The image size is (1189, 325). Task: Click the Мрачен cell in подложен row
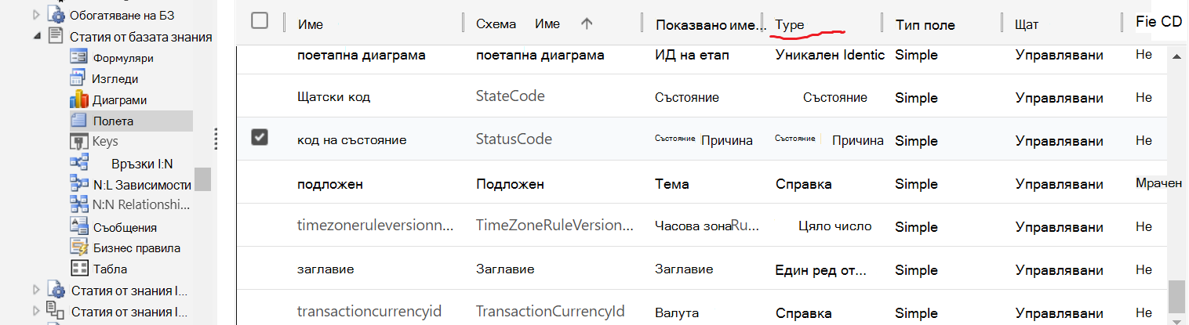pos(1158,182)
